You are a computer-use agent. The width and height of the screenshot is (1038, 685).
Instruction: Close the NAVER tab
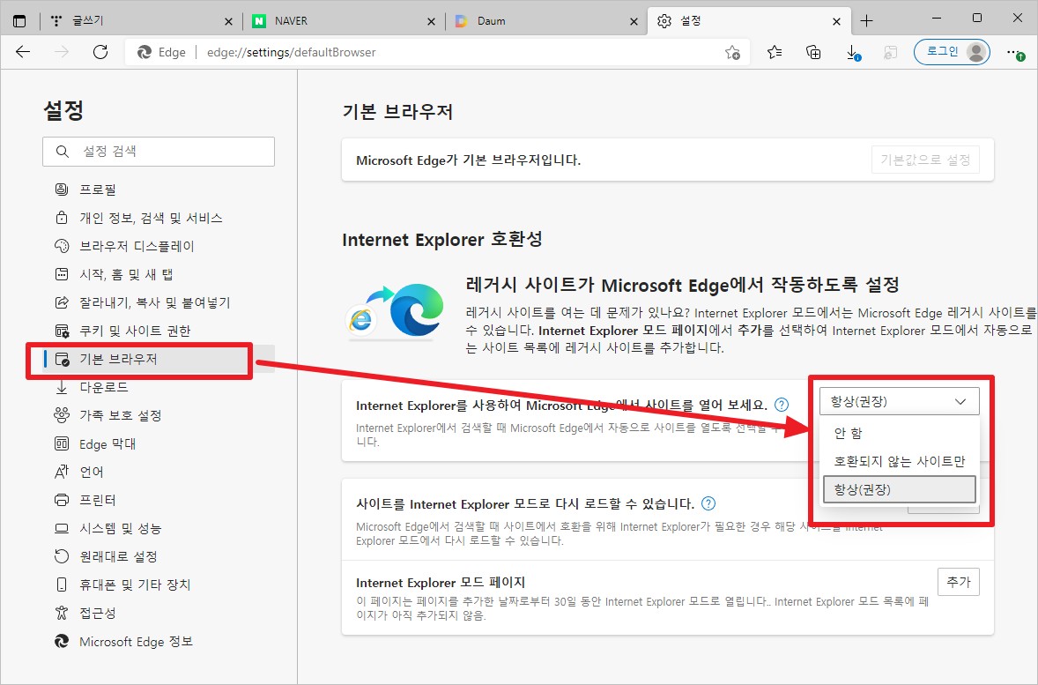[x=431, y=21]
